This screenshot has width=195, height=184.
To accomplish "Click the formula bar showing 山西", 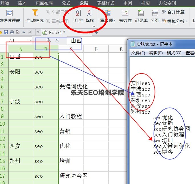I will (97, 41).
